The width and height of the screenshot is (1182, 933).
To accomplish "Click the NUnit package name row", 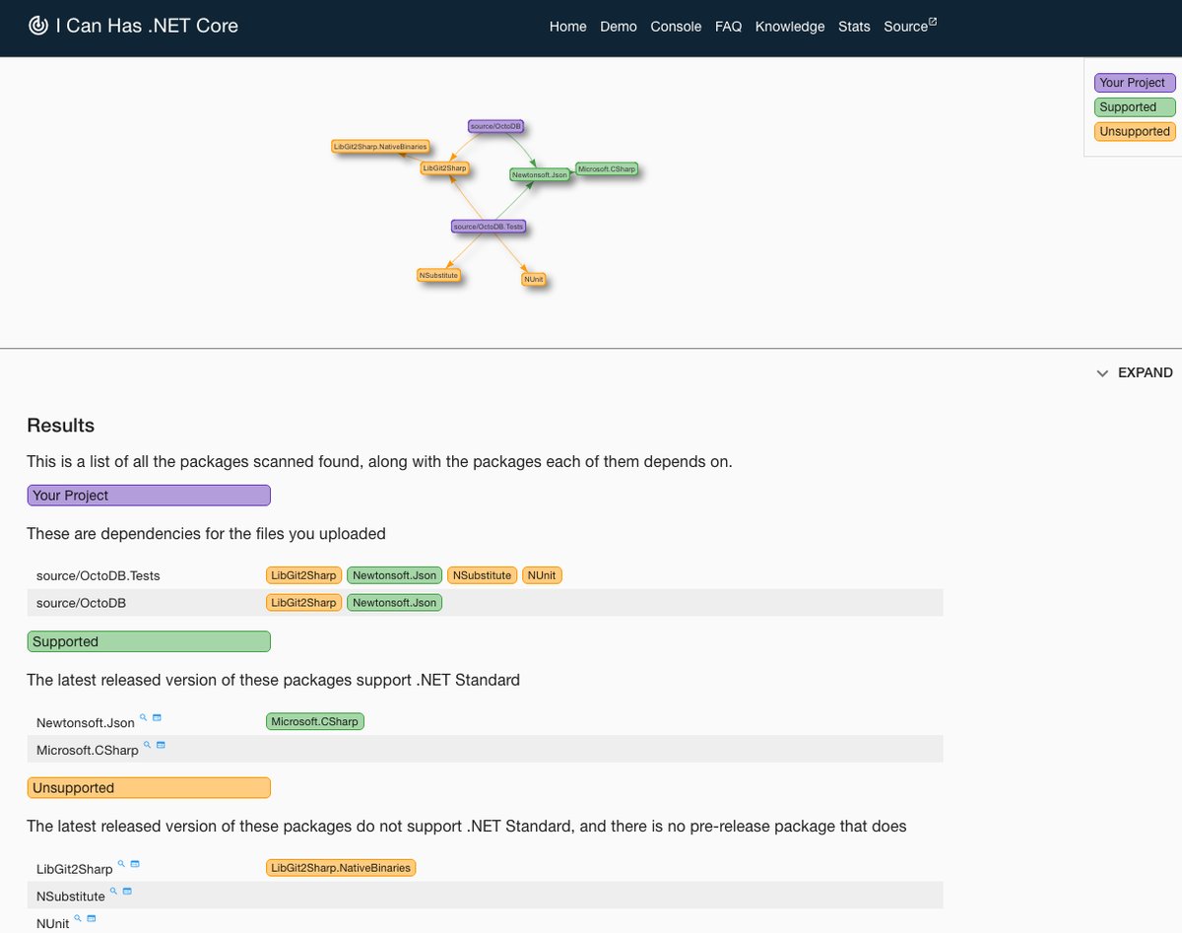I will coord(53,924).
